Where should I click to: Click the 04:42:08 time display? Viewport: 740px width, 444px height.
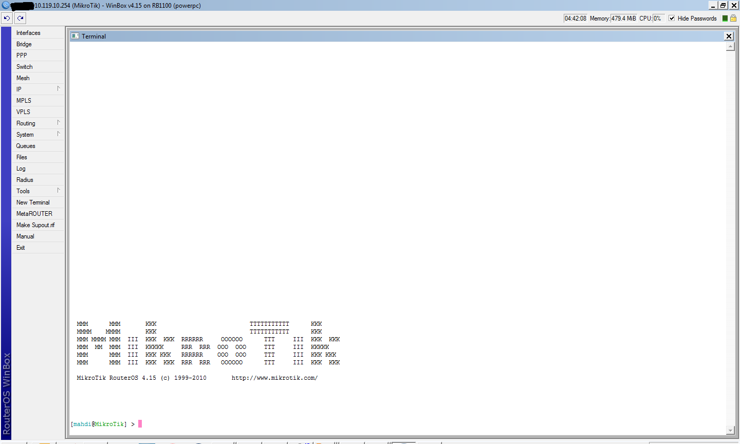coord(576,18)
